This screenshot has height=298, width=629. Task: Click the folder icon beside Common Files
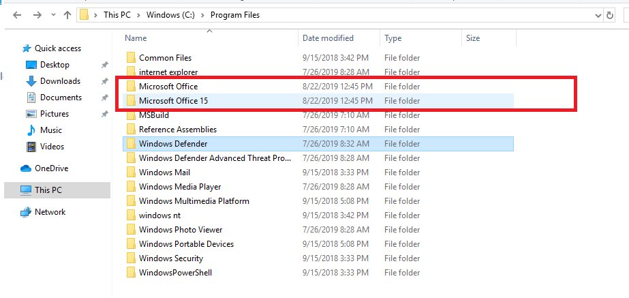coord(131,58)
